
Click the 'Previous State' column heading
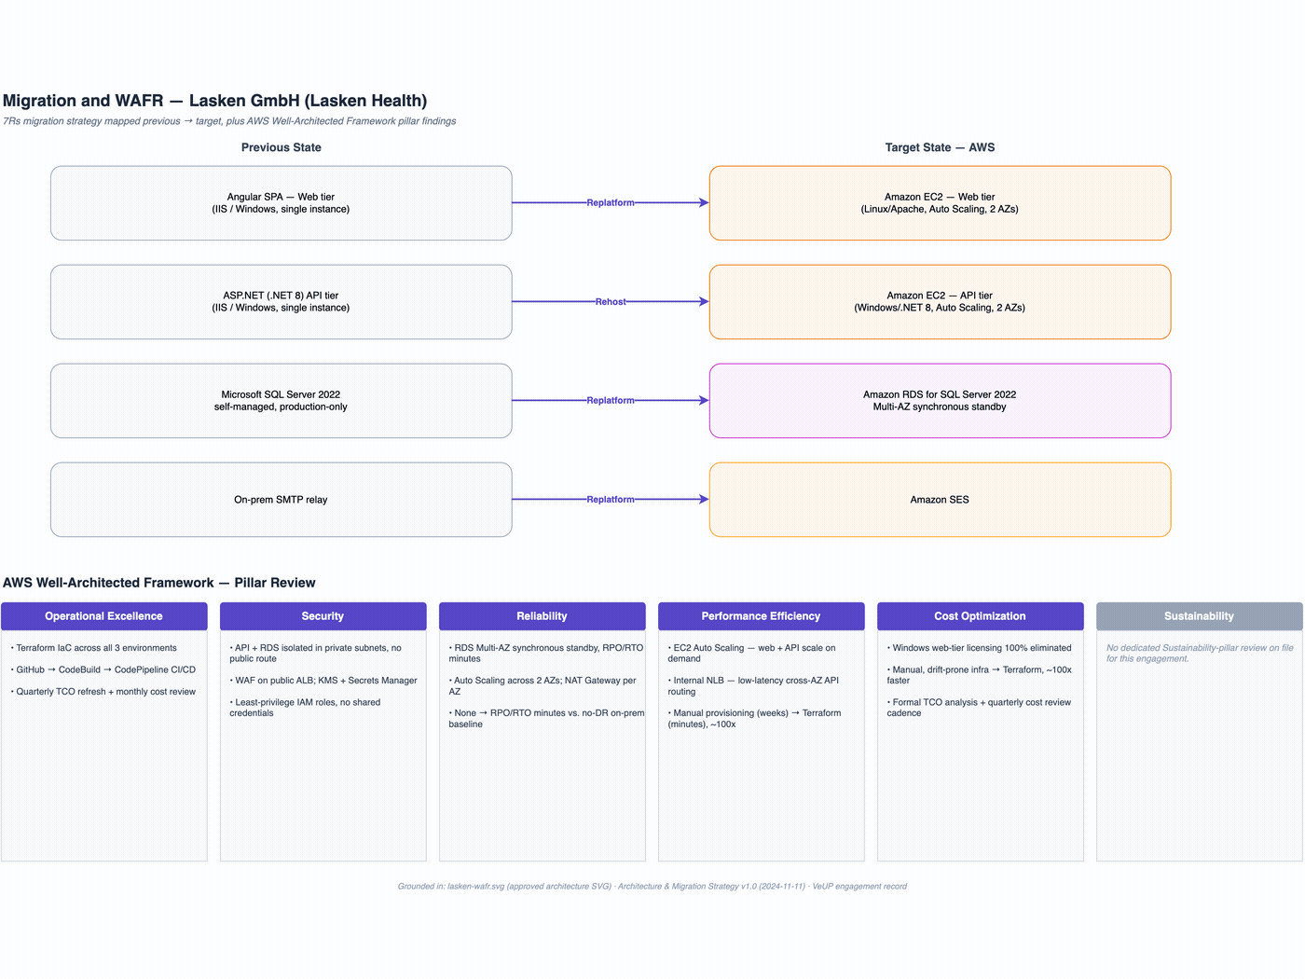pyautogui.click(x=282, y=147)
